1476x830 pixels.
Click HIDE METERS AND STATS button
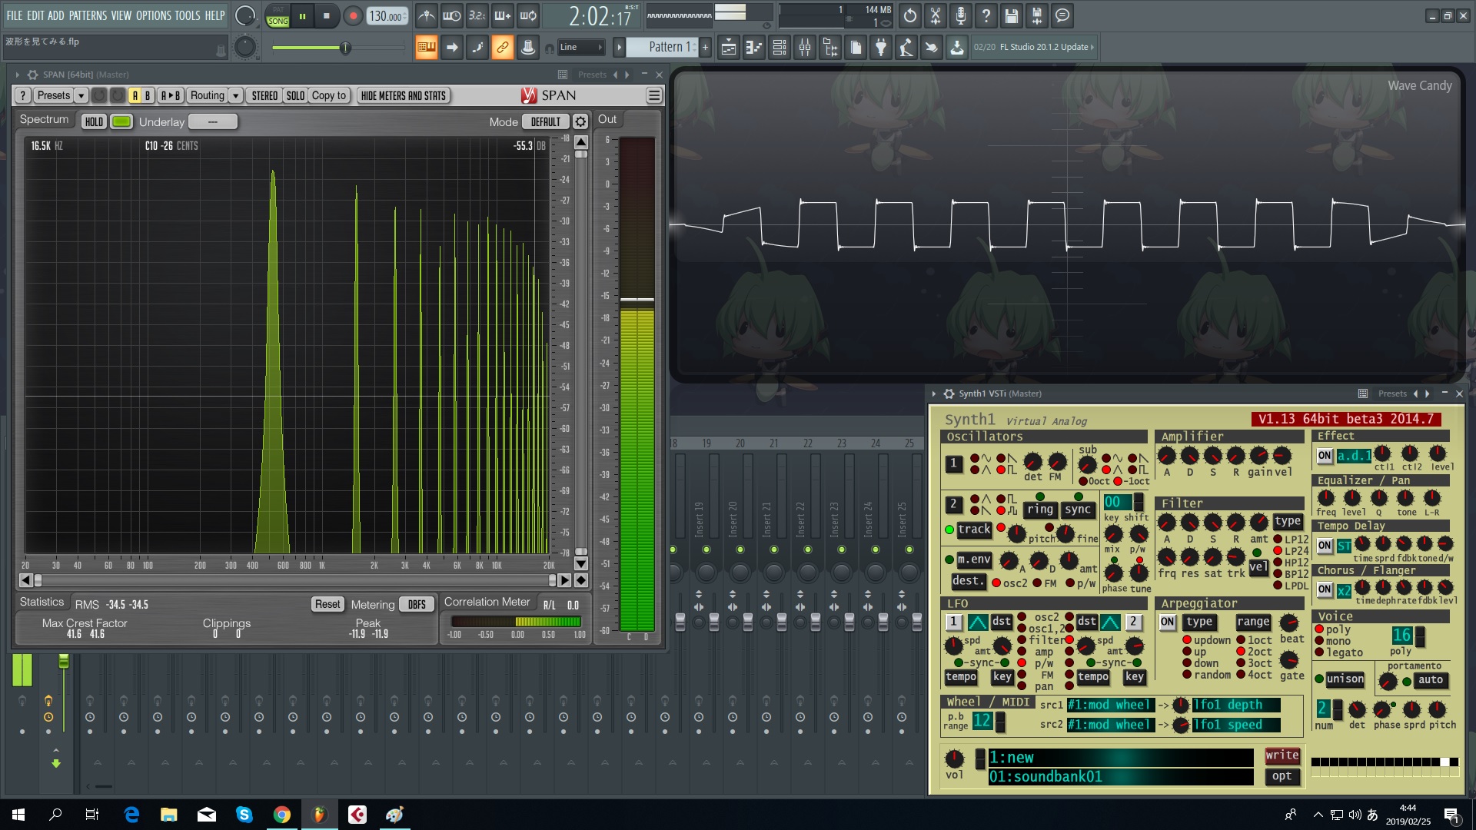coord(404,95)
